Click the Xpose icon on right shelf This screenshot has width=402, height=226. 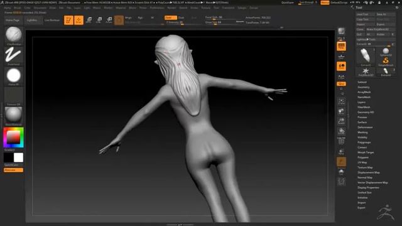[x=341, y=181]
